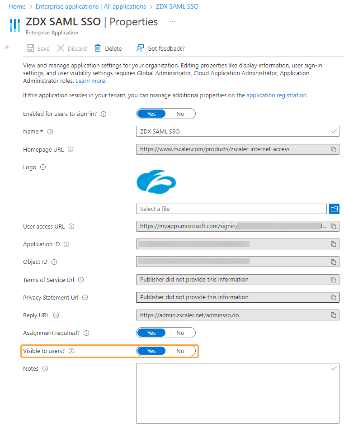344x434 pixels.
Task: Open the application registration link
Action: [276, 95]
